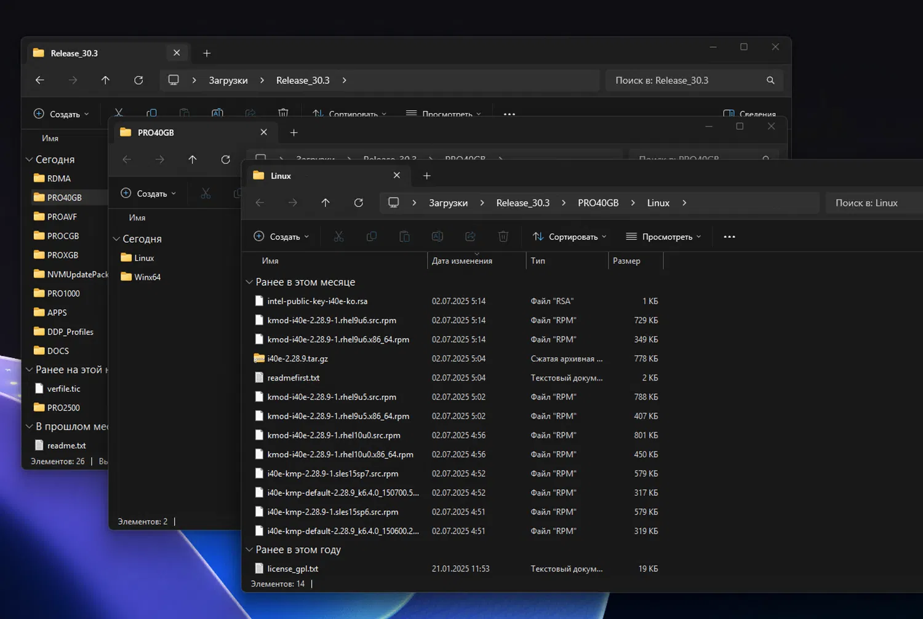This screenshot has width=923, height=619.
Task: Select the i40e-2.28.9.tar.gz file
Action: coord(297,359)
